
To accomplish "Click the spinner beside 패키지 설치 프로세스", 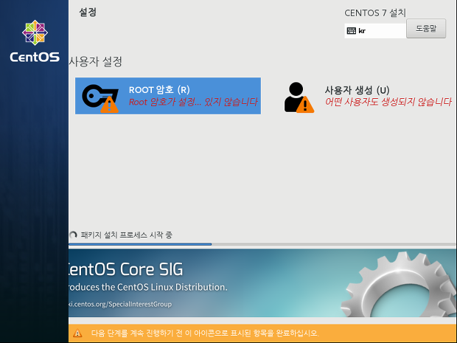I will point(73,235).
